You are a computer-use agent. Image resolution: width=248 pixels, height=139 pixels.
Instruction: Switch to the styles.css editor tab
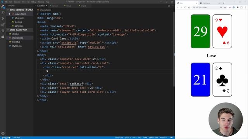[x=55, y=6]
